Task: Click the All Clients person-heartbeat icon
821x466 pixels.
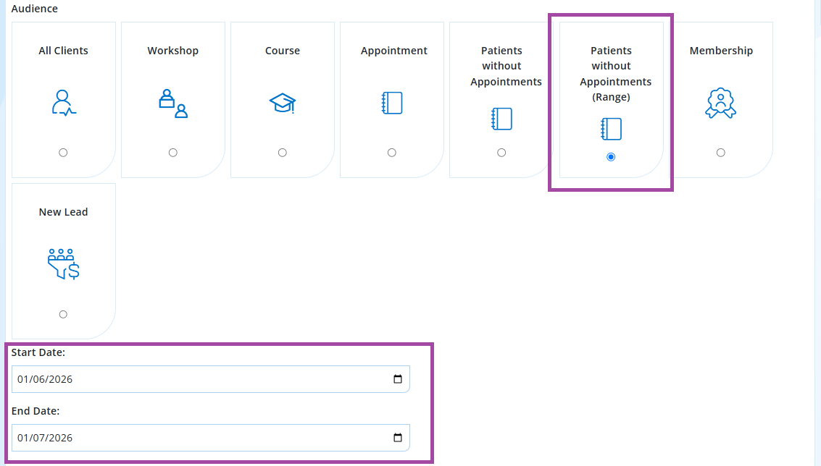Action: [63, 103]
